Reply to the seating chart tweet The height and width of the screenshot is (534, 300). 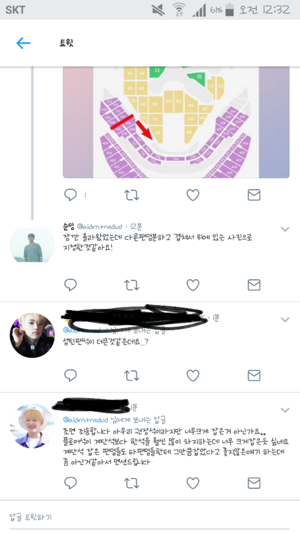tap(71, 195)
